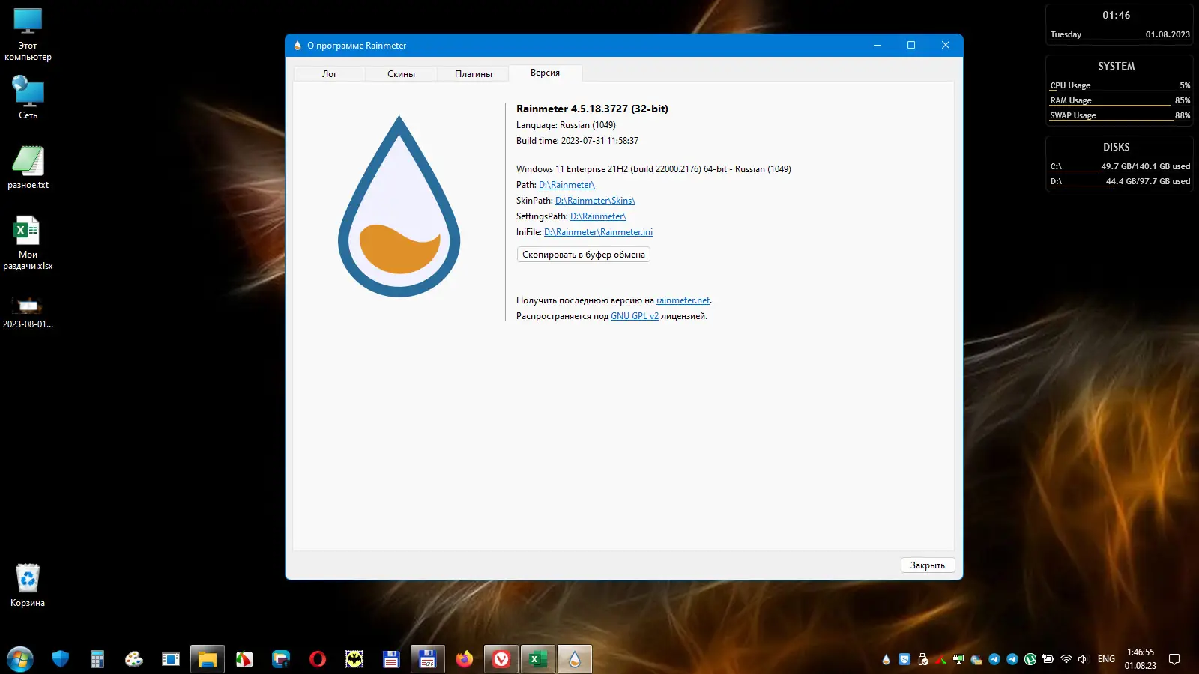Click the SYSTEM skin heading
This screenshot has width=1199, height=674.
coord(1116,66)
